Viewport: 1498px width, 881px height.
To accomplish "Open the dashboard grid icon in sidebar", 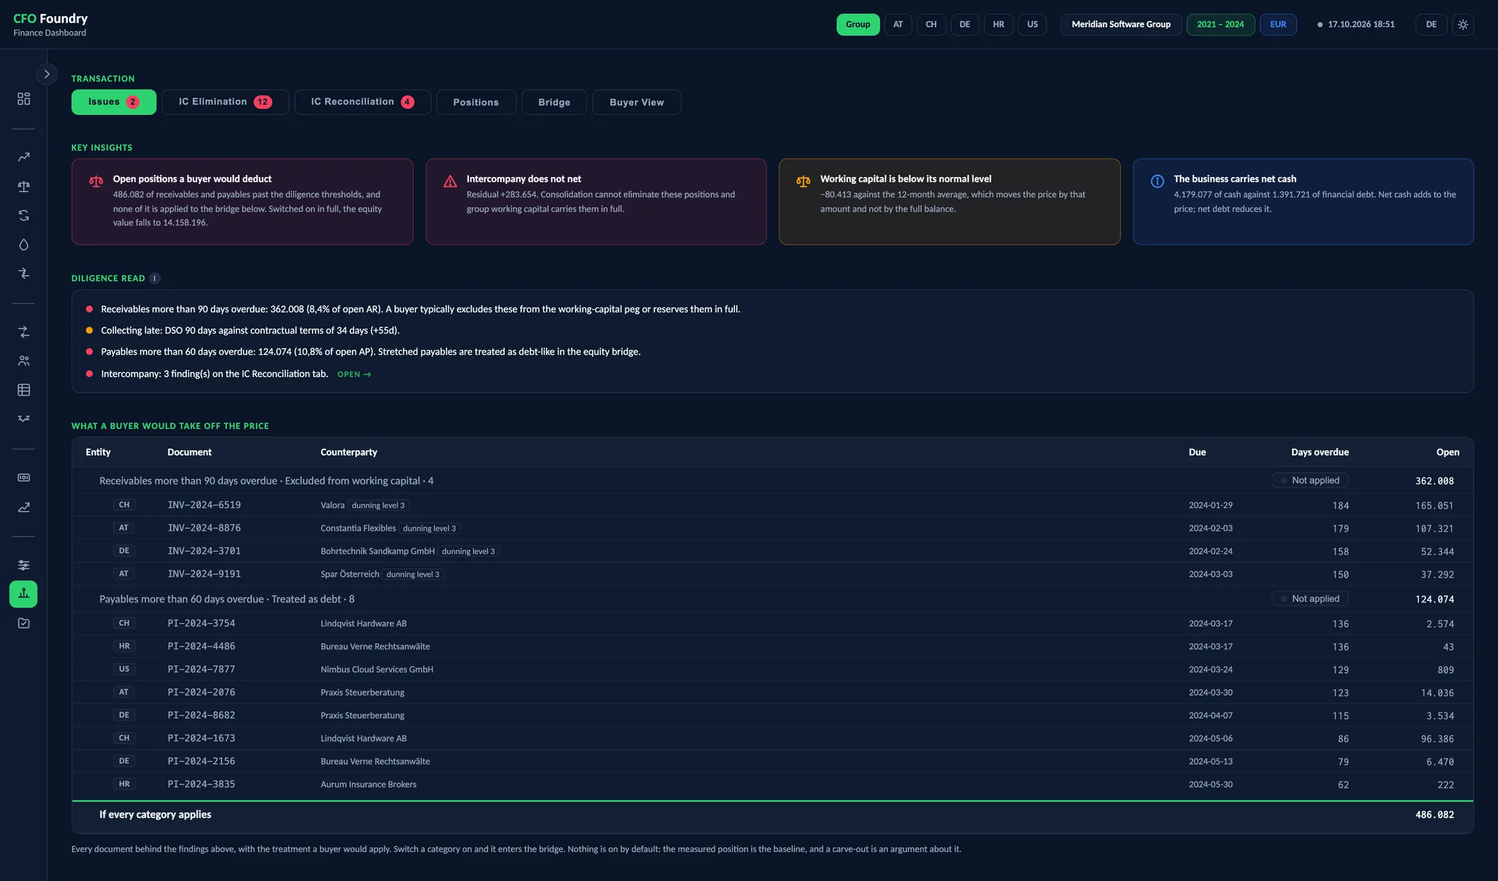I will click(x=24, y=99).
